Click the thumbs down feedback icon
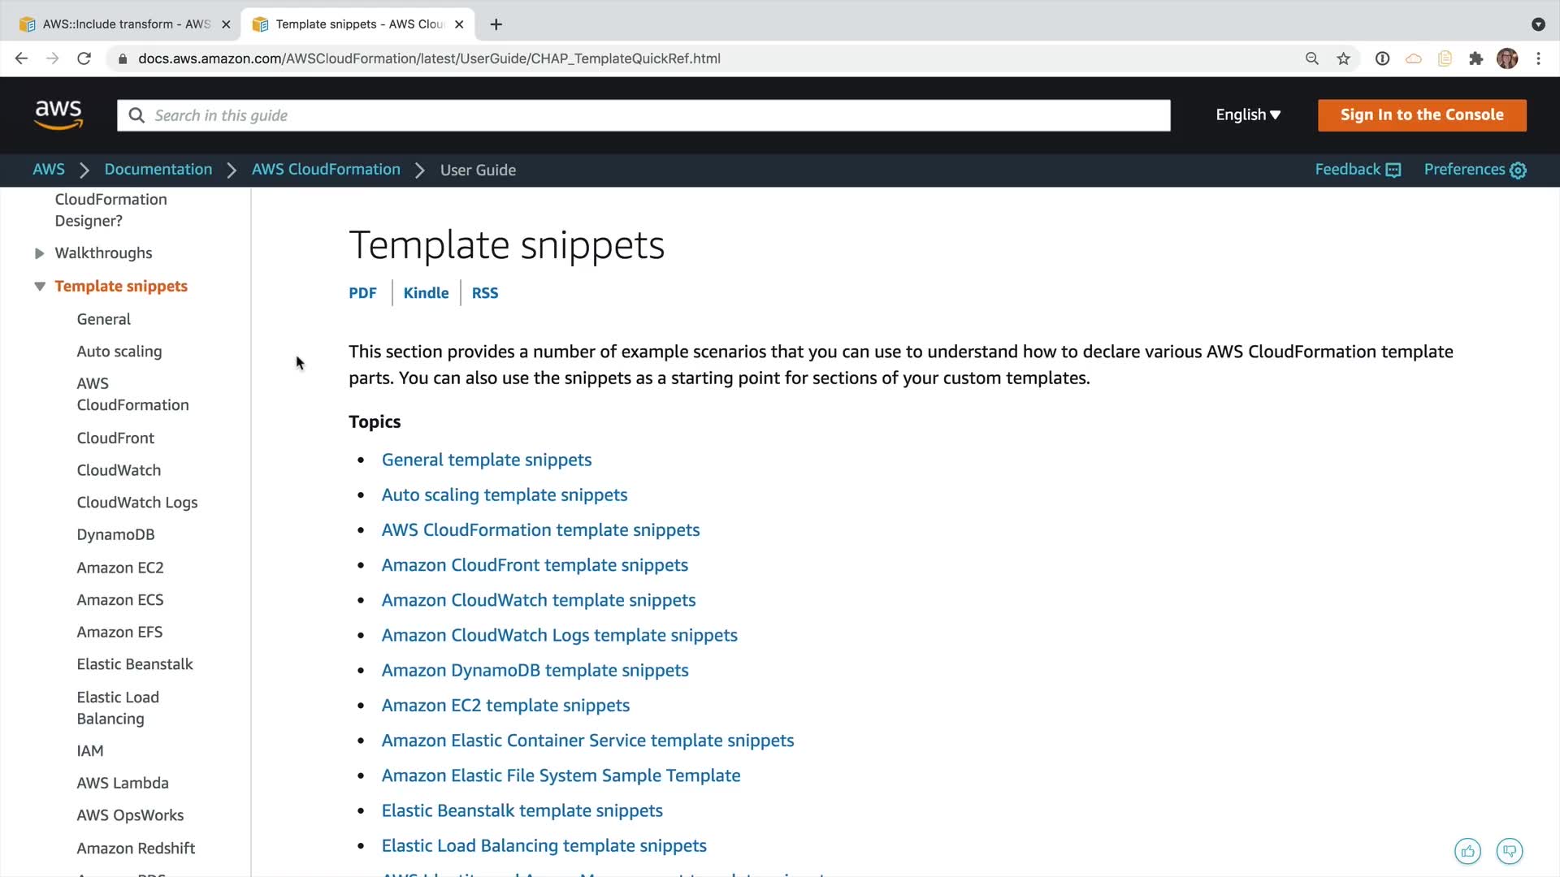The image size is (1560, 877). (x=1510, y=851)
